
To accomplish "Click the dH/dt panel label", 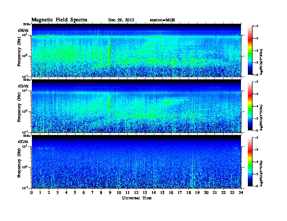I will point(23,30).
